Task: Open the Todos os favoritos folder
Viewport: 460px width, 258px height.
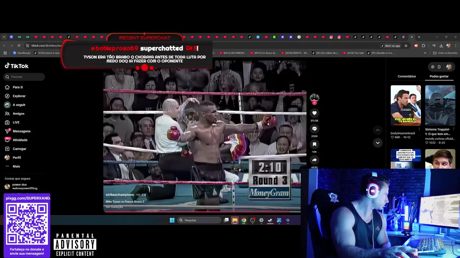Action: 445,53
